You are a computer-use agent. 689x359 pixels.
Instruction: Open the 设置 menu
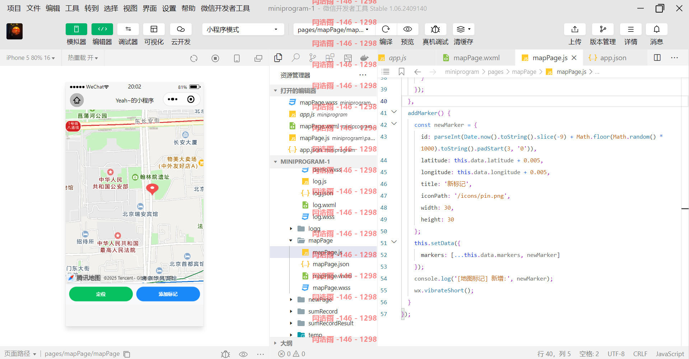click(x=169, y=8)
